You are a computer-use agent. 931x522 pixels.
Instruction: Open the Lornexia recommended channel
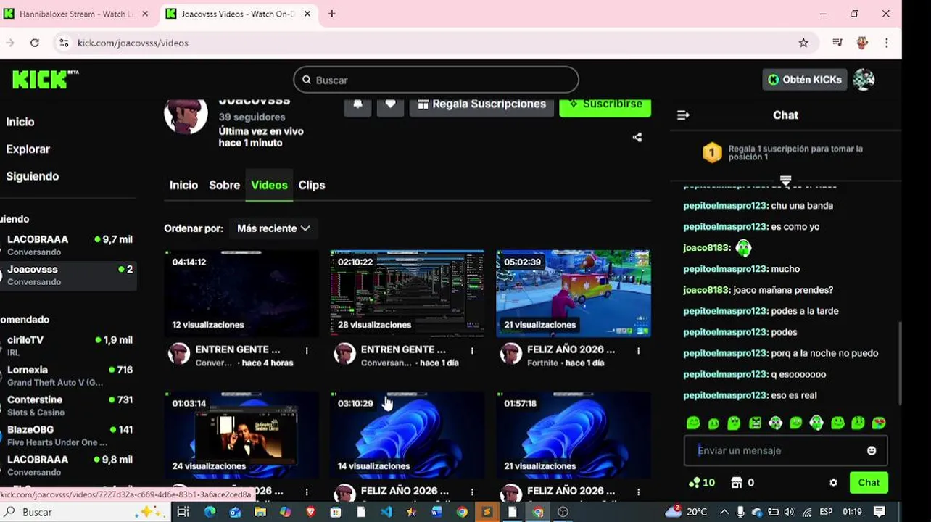68,376
